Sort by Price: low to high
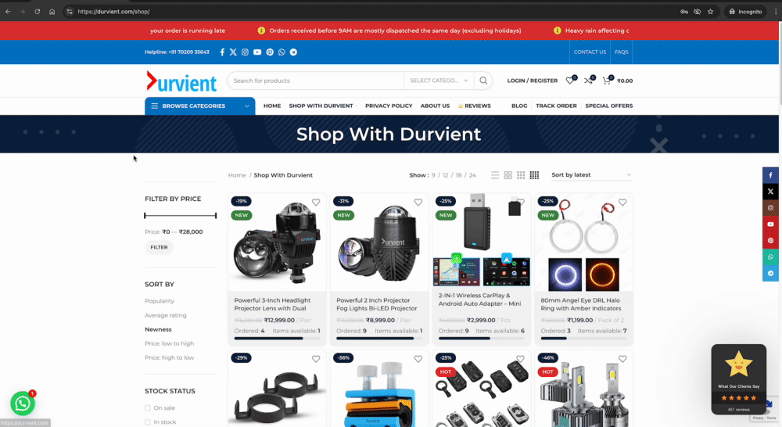Image resolution: width=782 pixels, height=427 pixels. coord(169,343)
